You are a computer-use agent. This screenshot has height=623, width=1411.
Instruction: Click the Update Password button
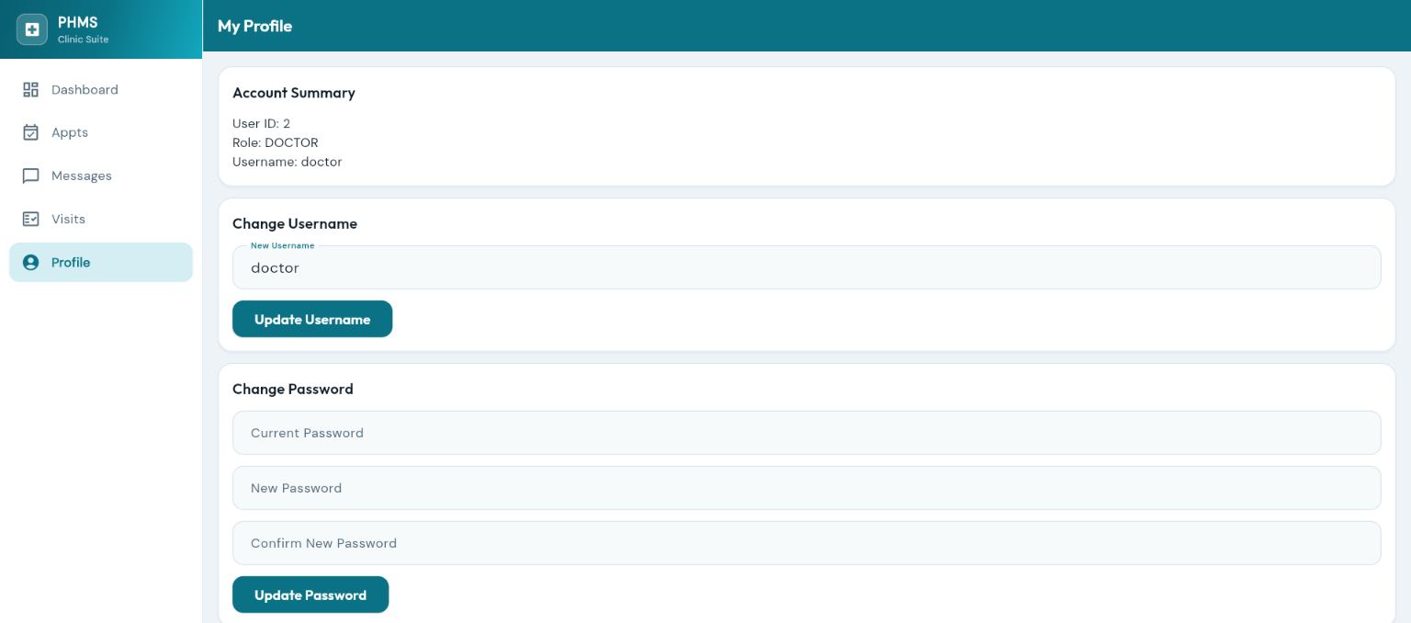pos(310,595)
